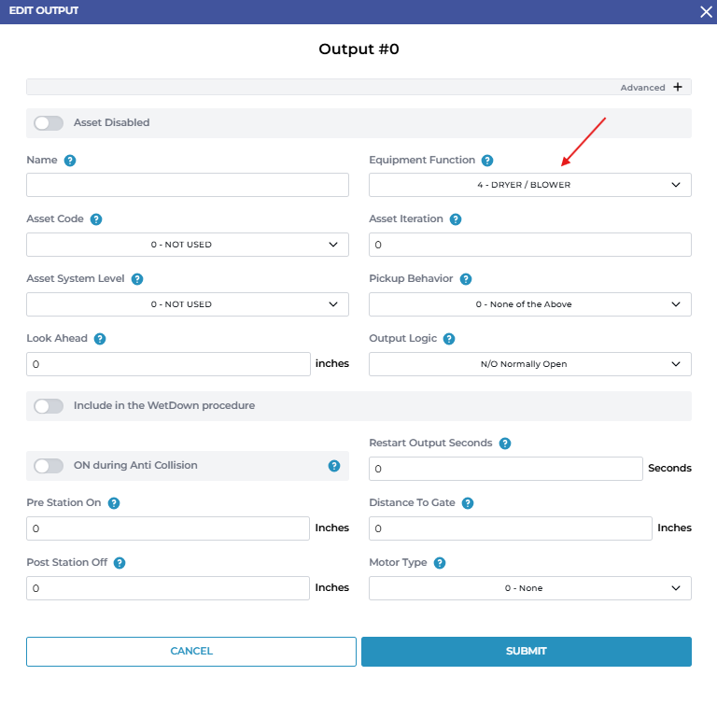Click the SUBMIT button
717x704 pixels.
(x=527, y=652)
